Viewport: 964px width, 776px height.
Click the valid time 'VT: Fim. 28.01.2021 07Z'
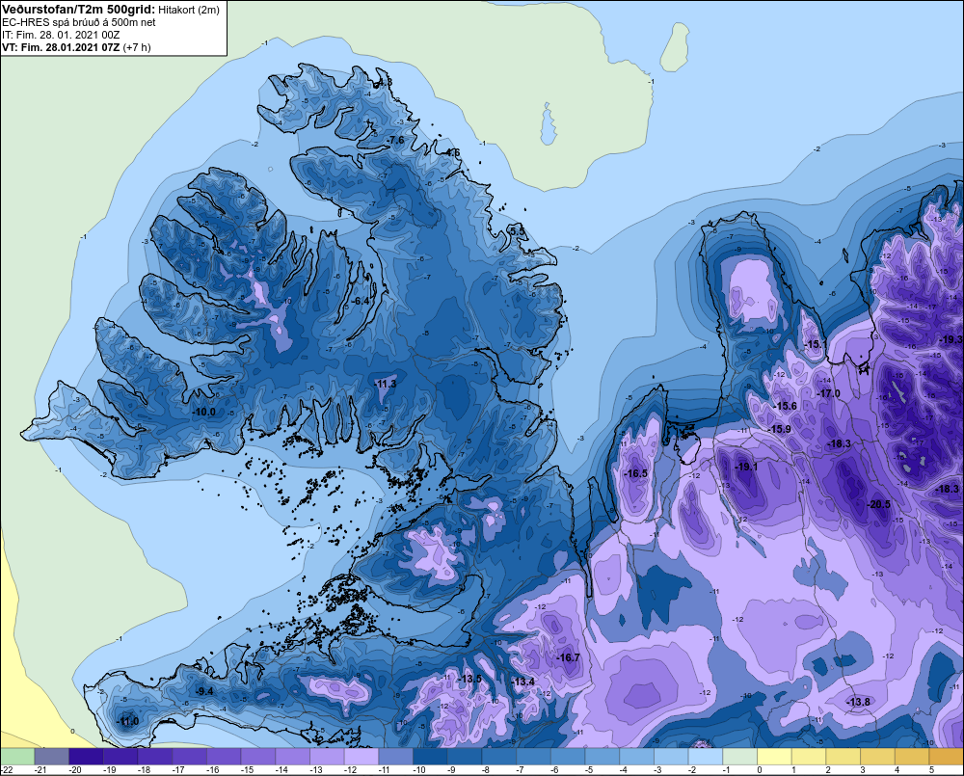click(61, 47)
